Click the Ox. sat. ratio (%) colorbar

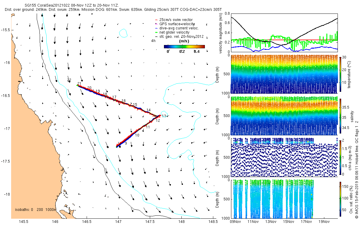(x=340, y=199)
